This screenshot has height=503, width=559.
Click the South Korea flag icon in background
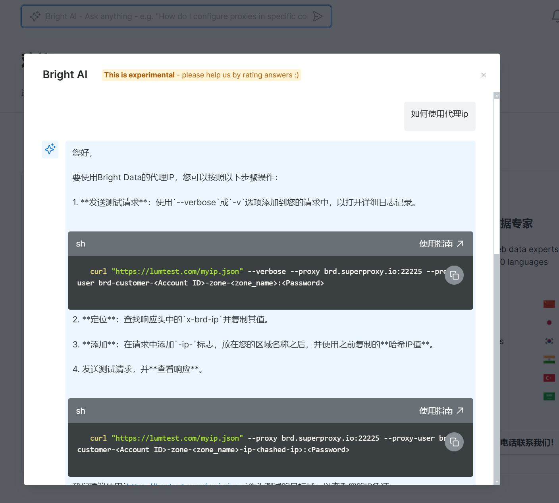pyautogui.click(x=549, y=341)
